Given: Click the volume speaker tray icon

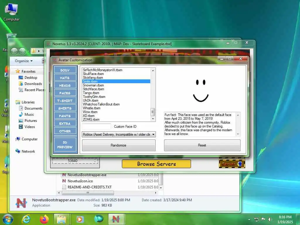Looking at the screenshot, I should pyautogui.click(x=270, y=219).
